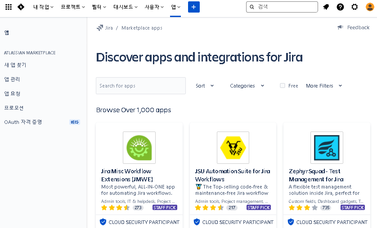377x228 pixels.
Task: Click the JMWE green gear app logo
Action: pyautogui.click(x=139, y=148)
